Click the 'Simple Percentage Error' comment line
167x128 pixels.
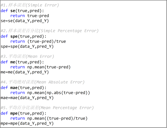point(50,31)
